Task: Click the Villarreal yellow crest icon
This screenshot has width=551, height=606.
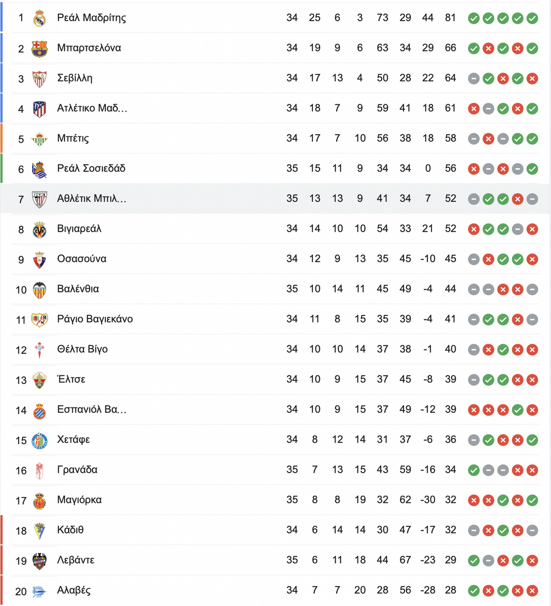Action: [39, 229]
